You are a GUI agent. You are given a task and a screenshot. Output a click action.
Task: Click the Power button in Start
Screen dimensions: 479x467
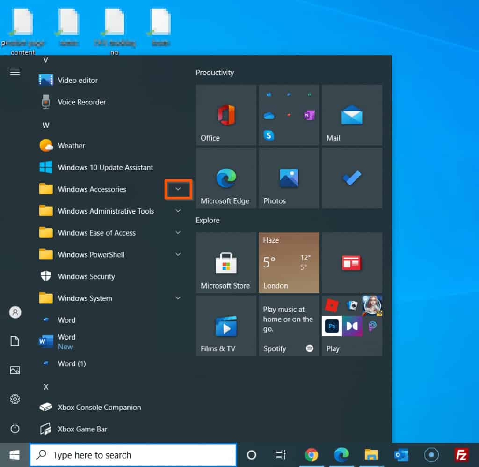15,428
